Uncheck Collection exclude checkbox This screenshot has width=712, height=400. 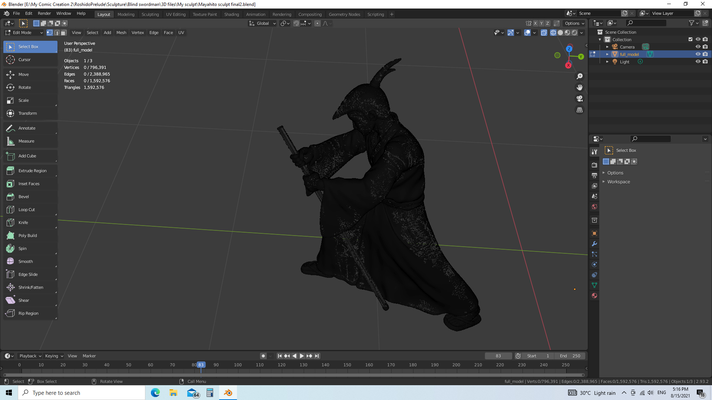click(690, 39)
